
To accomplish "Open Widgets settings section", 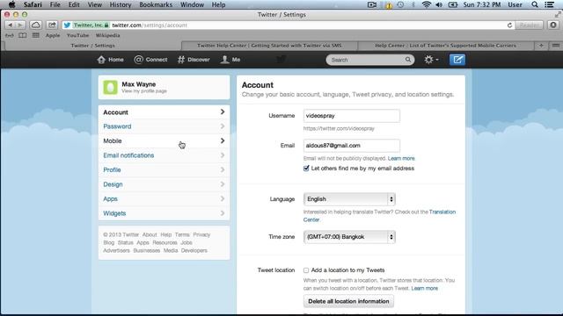I will click(x=164, y=213).
